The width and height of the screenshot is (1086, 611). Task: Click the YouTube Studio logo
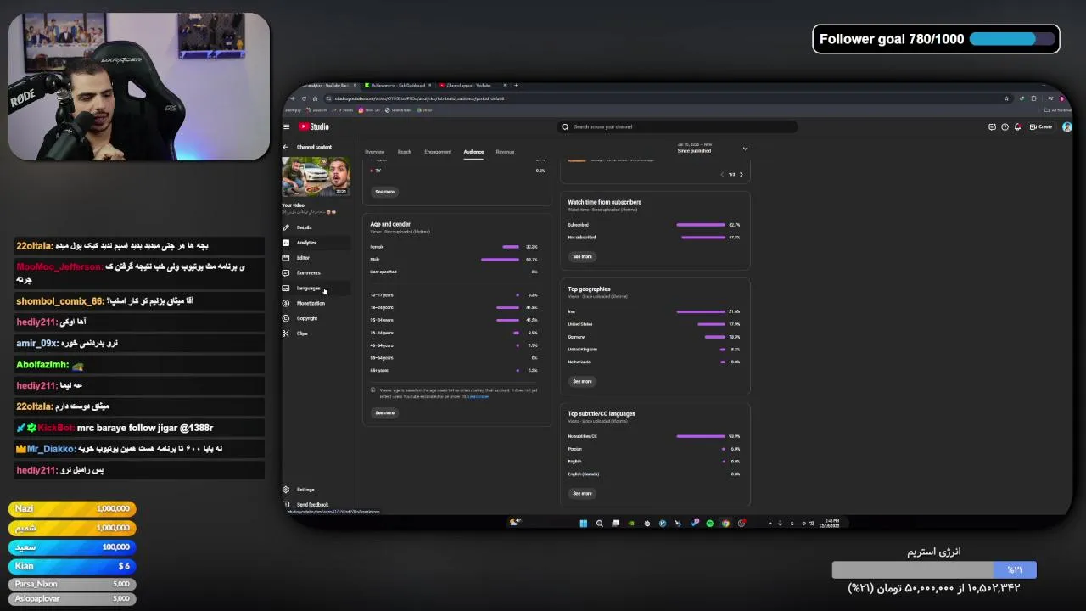pos(315,126)
